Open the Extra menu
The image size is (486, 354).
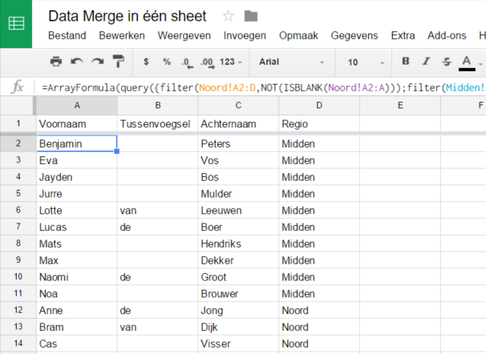[403, 35]
